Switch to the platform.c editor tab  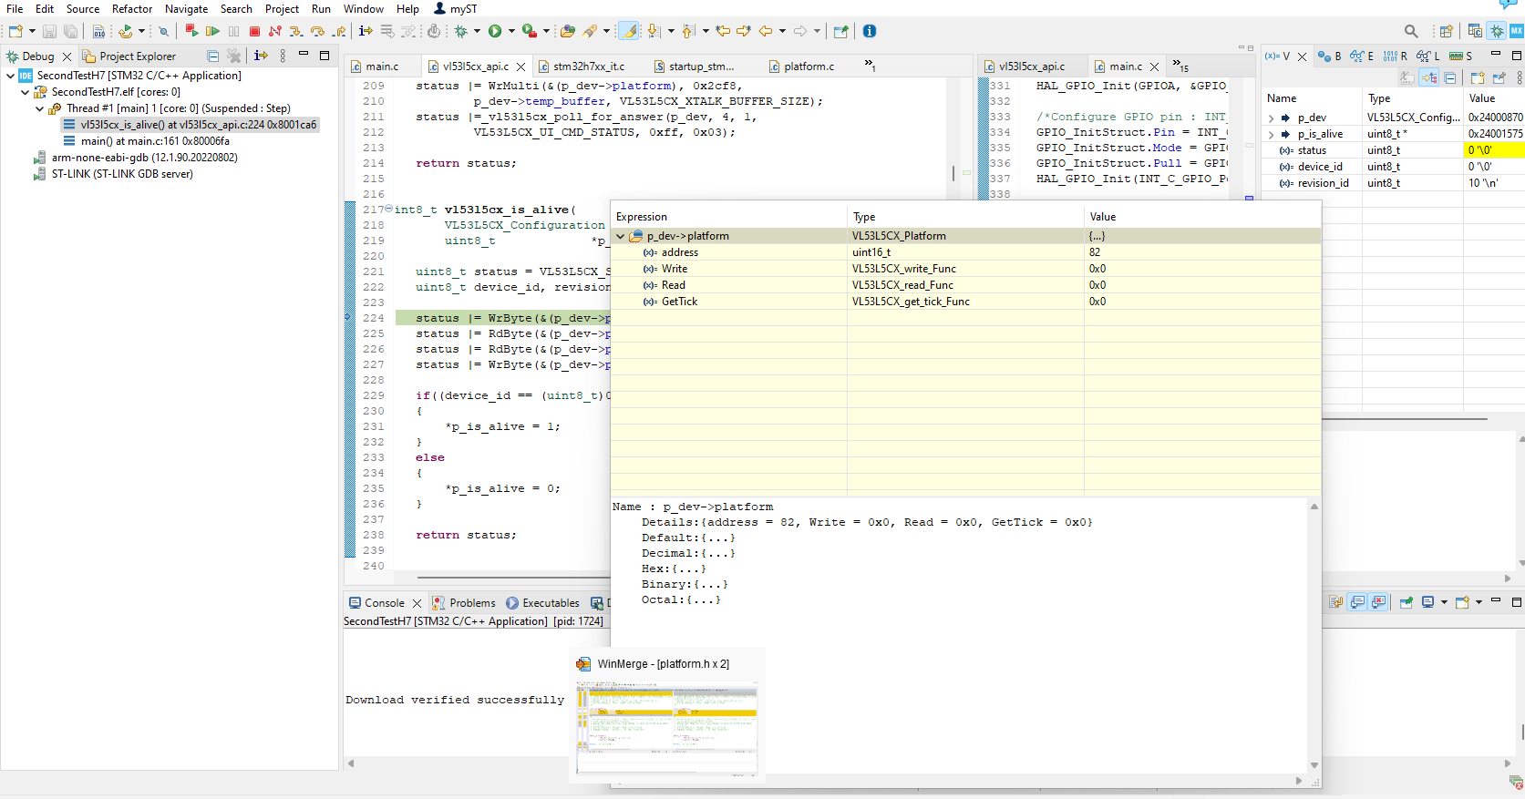(x=808, y=67)
